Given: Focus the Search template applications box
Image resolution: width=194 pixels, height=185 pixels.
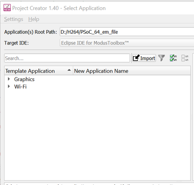Looking at the screenshot, I should pos(67,58).
